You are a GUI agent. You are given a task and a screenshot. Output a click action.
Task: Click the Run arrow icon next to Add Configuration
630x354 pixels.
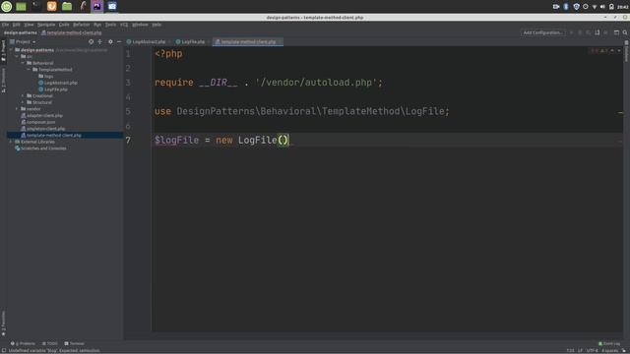571,32
